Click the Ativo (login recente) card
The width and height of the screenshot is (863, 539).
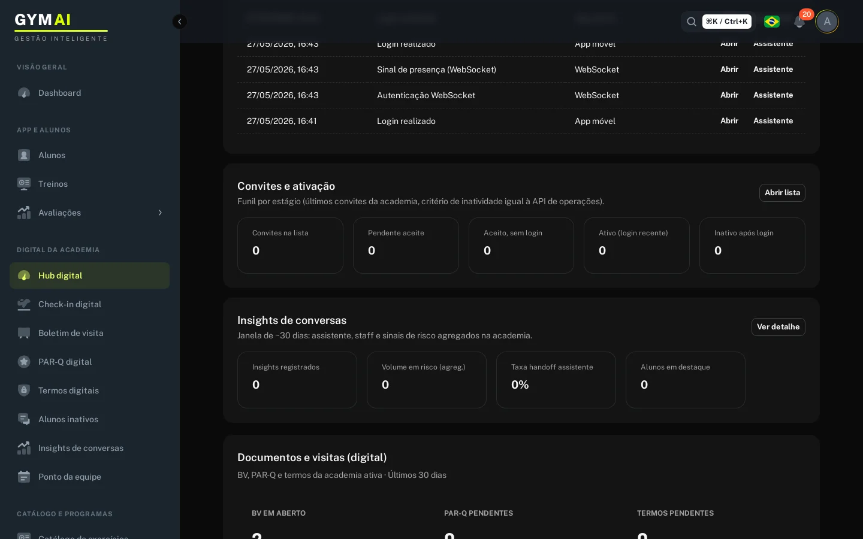click(636, 246)
